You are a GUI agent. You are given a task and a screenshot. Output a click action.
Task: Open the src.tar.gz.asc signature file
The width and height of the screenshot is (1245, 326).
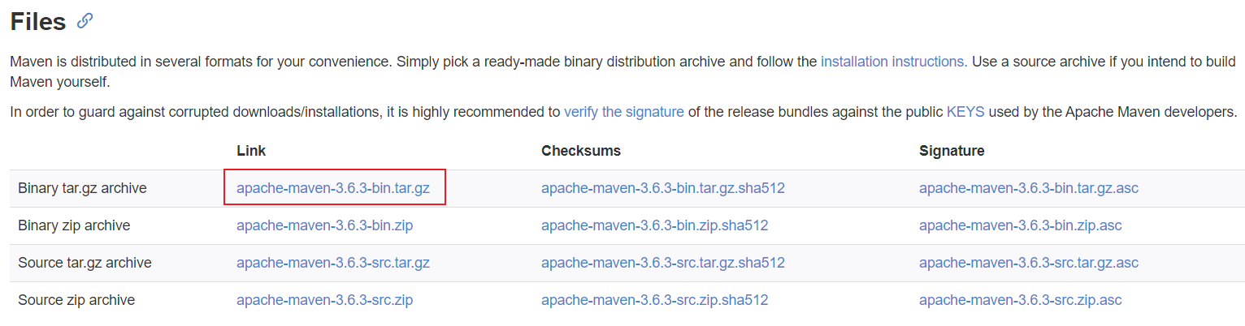pyautogui.click(x=1028, y=263)
